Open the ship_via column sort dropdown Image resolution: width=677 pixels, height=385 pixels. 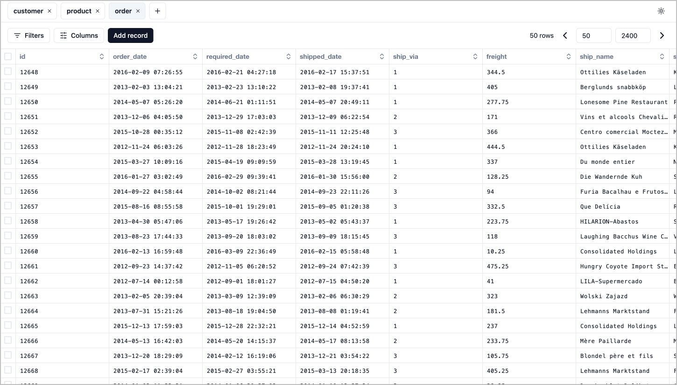475,56
